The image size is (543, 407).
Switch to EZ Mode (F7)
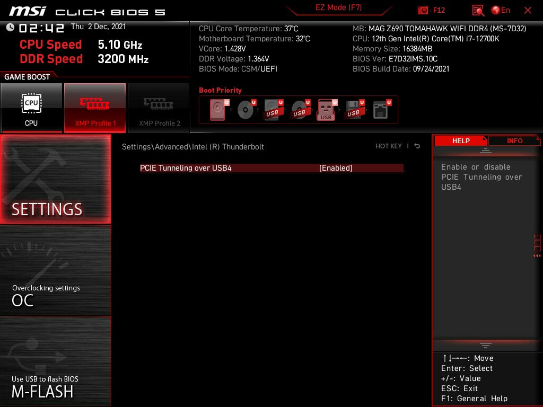tap(339, 8)
